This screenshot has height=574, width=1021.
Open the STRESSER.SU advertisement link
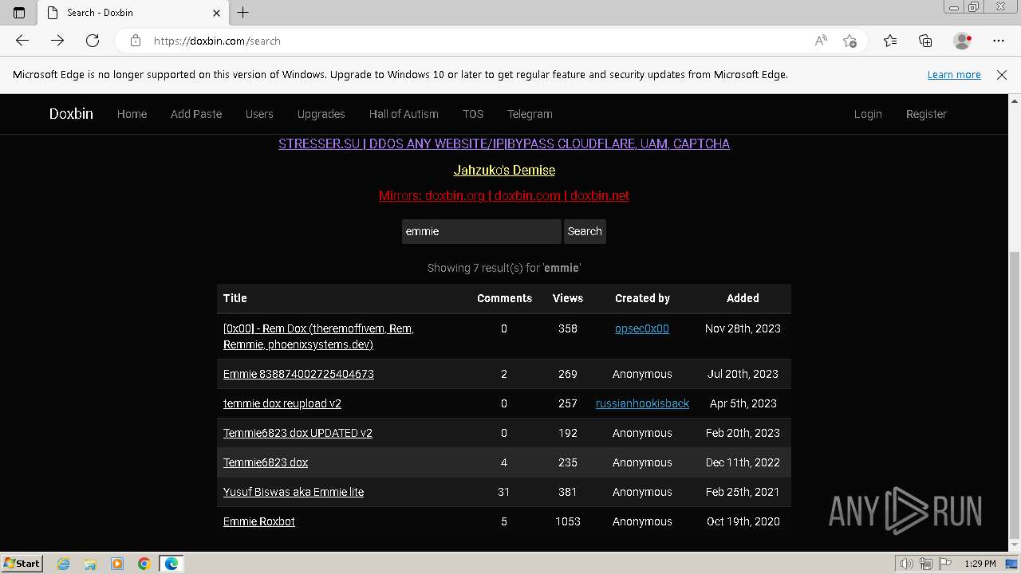tap(504, 143)
